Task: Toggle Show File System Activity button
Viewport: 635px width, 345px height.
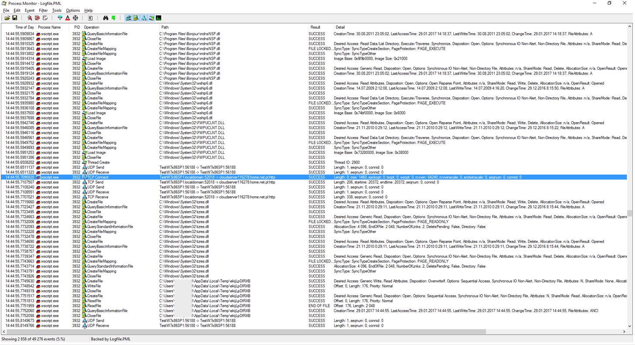Action: click(x=136, y=18)
